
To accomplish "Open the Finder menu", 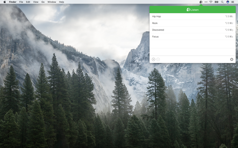I will point(13,2).
